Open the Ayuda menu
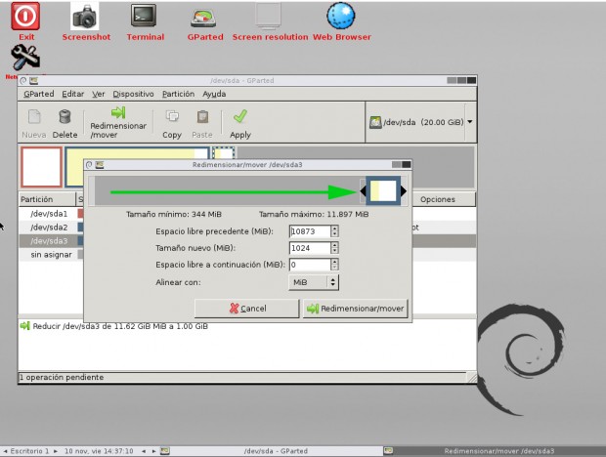The image size is (606, 457). click(214, 94)
